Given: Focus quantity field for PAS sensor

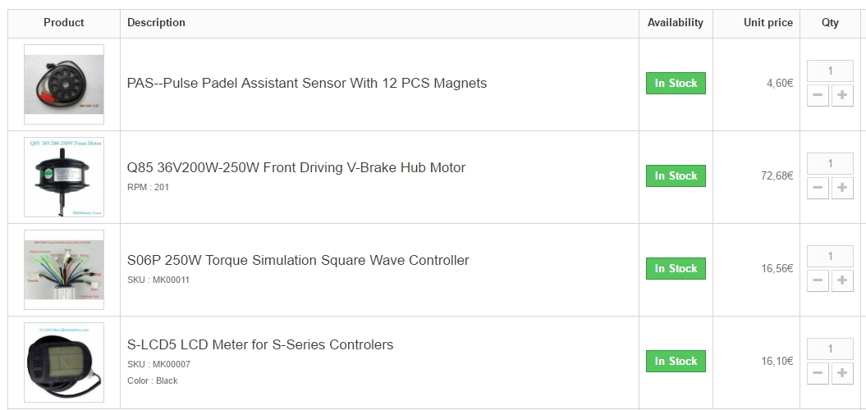Looking at the screenshot, I should point(830,71).
